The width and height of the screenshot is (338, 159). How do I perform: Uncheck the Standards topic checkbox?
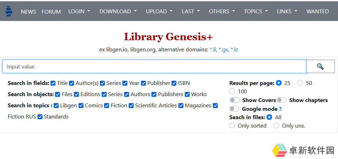40,117
